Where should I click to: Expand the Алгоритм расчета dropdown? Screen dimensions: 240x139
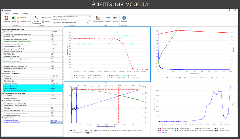(90, 17)
